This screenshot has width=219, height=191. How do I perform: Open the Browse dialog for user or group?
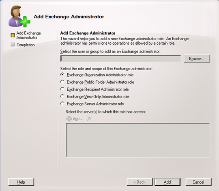(x=197, y=59)
